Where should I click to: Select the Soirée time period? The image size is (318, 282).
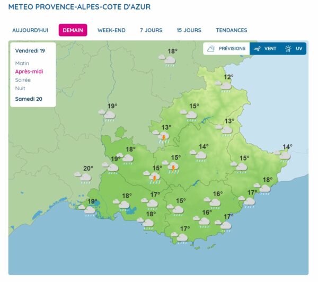point(23,80)
